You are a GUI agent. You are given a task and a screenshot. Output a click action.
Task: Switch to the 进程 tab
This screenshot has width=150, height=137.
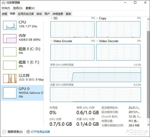(x=4, y=14)
